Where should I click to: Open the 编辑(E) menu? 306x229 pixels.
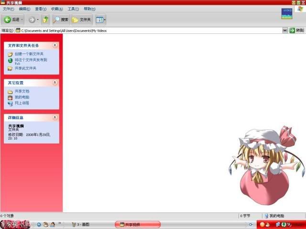click(24, 9)
